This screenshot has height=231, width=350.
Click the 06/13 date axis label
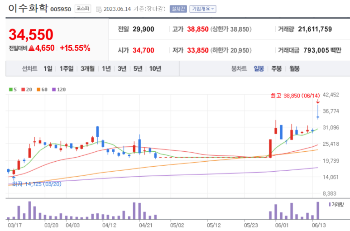(319, 225)
